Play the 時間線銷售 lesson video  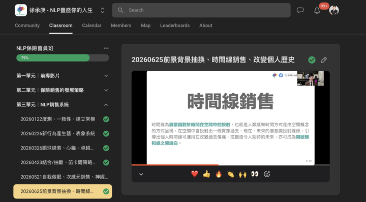231,118
